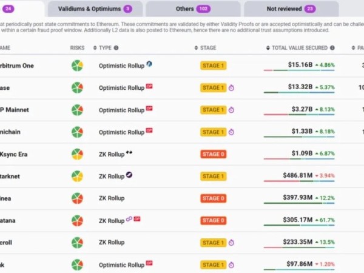Image resolution: width=364 pixels, height=273 pixels.
Task: Click the Starknet stack icon beside ZK Rollup
Action: pyautogui.click(x=129, y=175)
